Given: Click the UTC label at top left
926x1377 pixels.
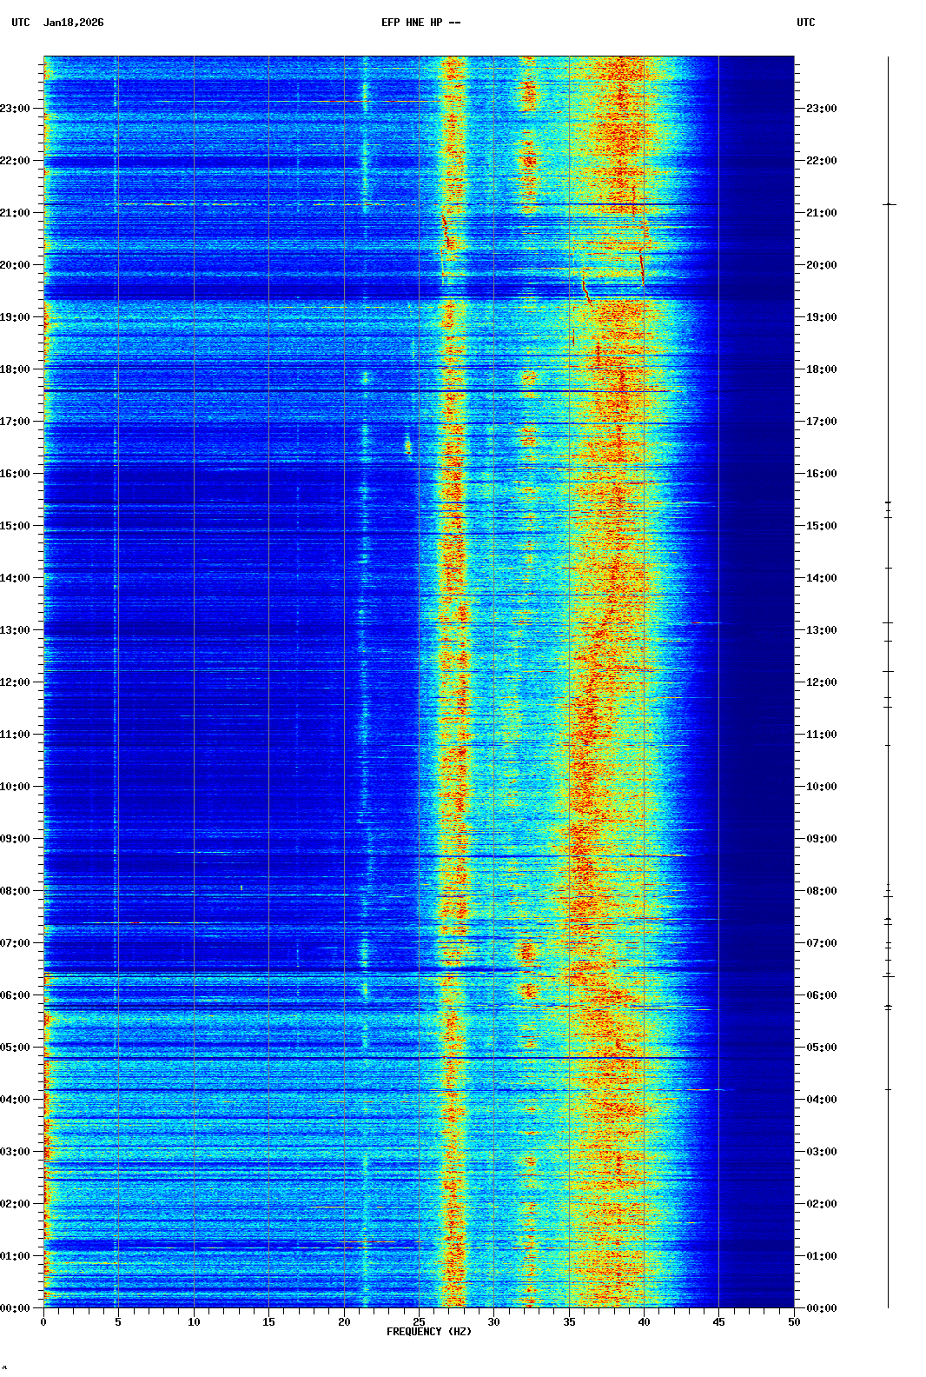Looking at the screenshot, I should pyautogui.click(x=20, y=23).
